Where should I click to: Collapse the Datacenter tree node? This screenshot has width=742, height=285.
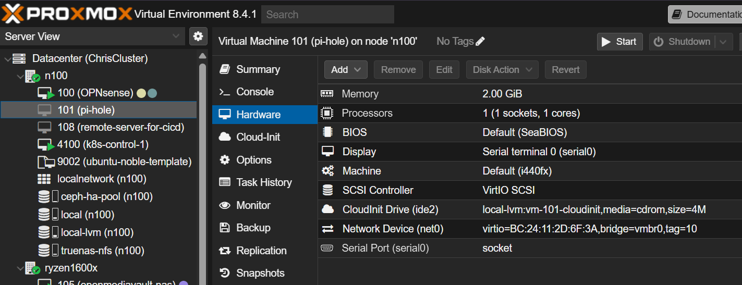[x=7, y=59]
